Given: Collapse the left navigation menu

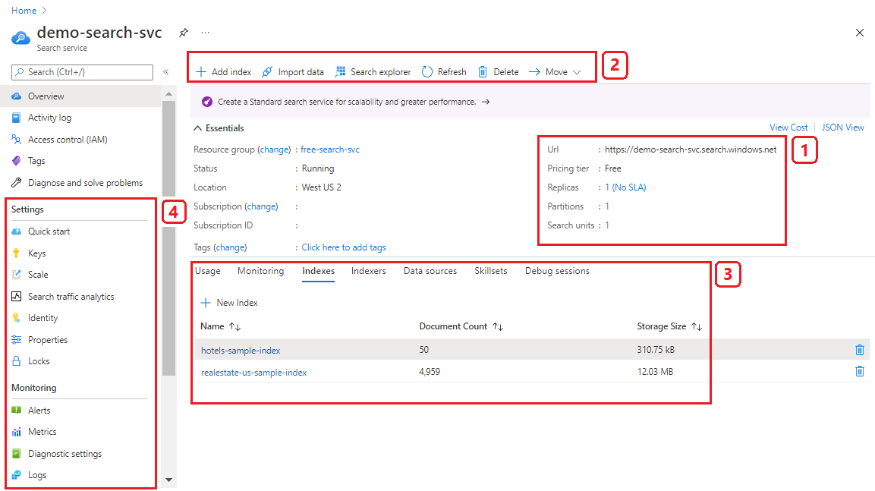Looking at the screenshot, I should coord(165,72).
